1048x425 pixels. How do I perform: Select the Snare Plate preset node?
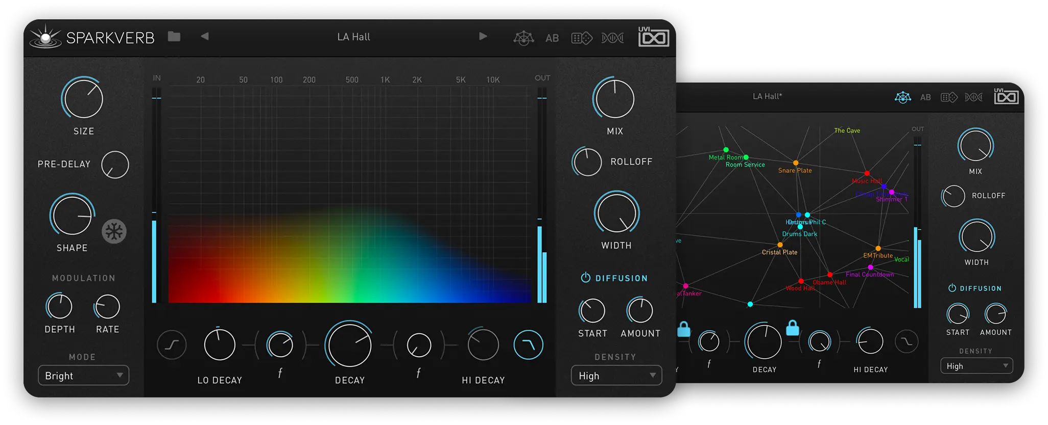tap(796, 163)
